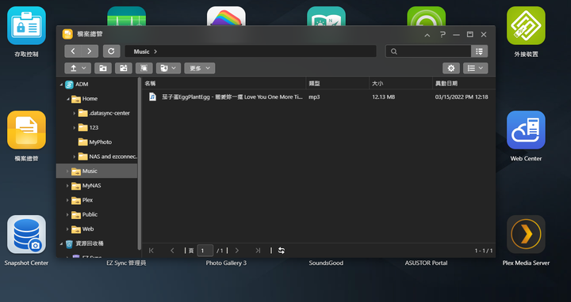Image resolution: width=571 pixels, height=302 pixels.
Task: Open the list view mode dropdown
Action: (x=475, y=68)
